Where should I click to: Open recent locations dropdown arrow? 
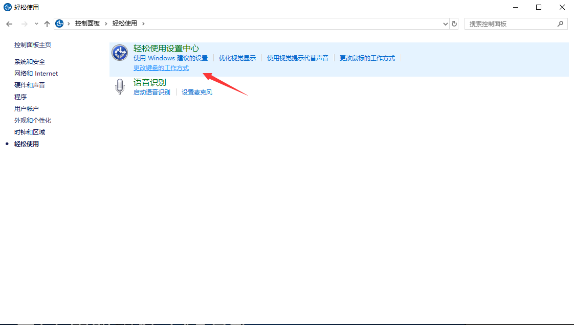point(36,24)
